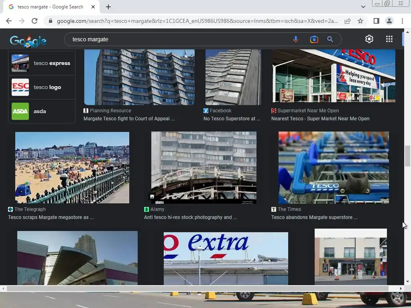Click The Times source label
This screenshot has width=411, height=308.
[x=289, y=209]
